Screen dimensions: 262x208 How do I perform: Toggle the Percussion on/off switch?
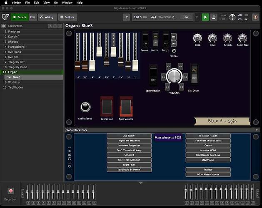click(145, 40)
